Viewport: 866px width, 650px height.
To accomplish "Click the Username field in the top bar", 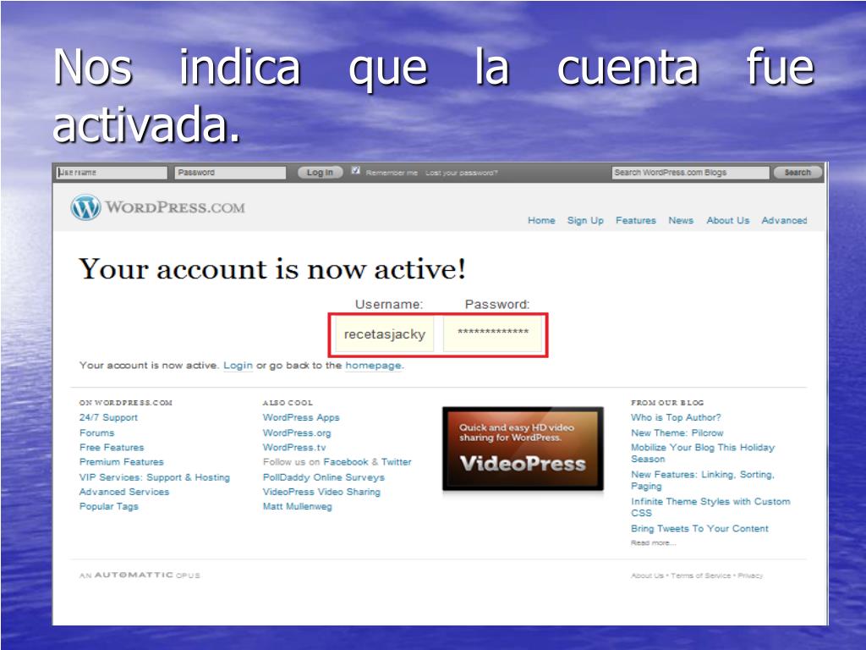I will (112, 173).
